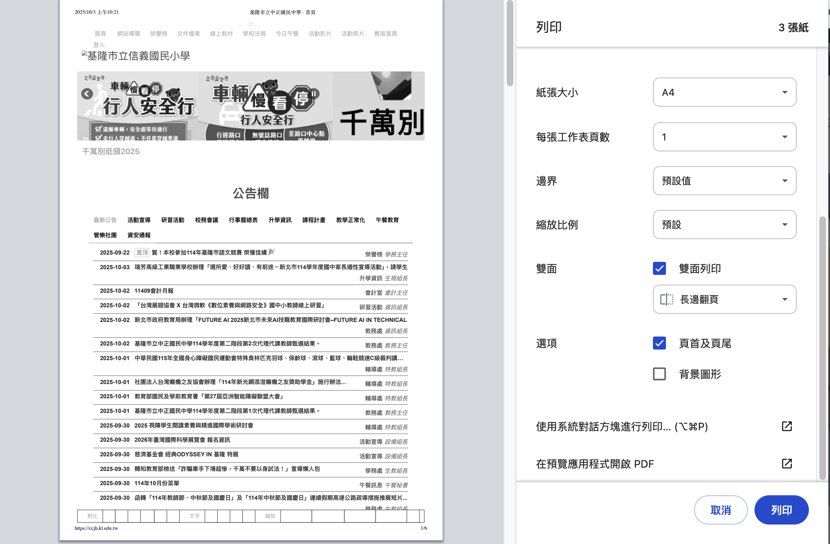The width and height of the screenshot is (830, 544).
Task: Click the 文字 text size slider control
Action: (195, 516)
